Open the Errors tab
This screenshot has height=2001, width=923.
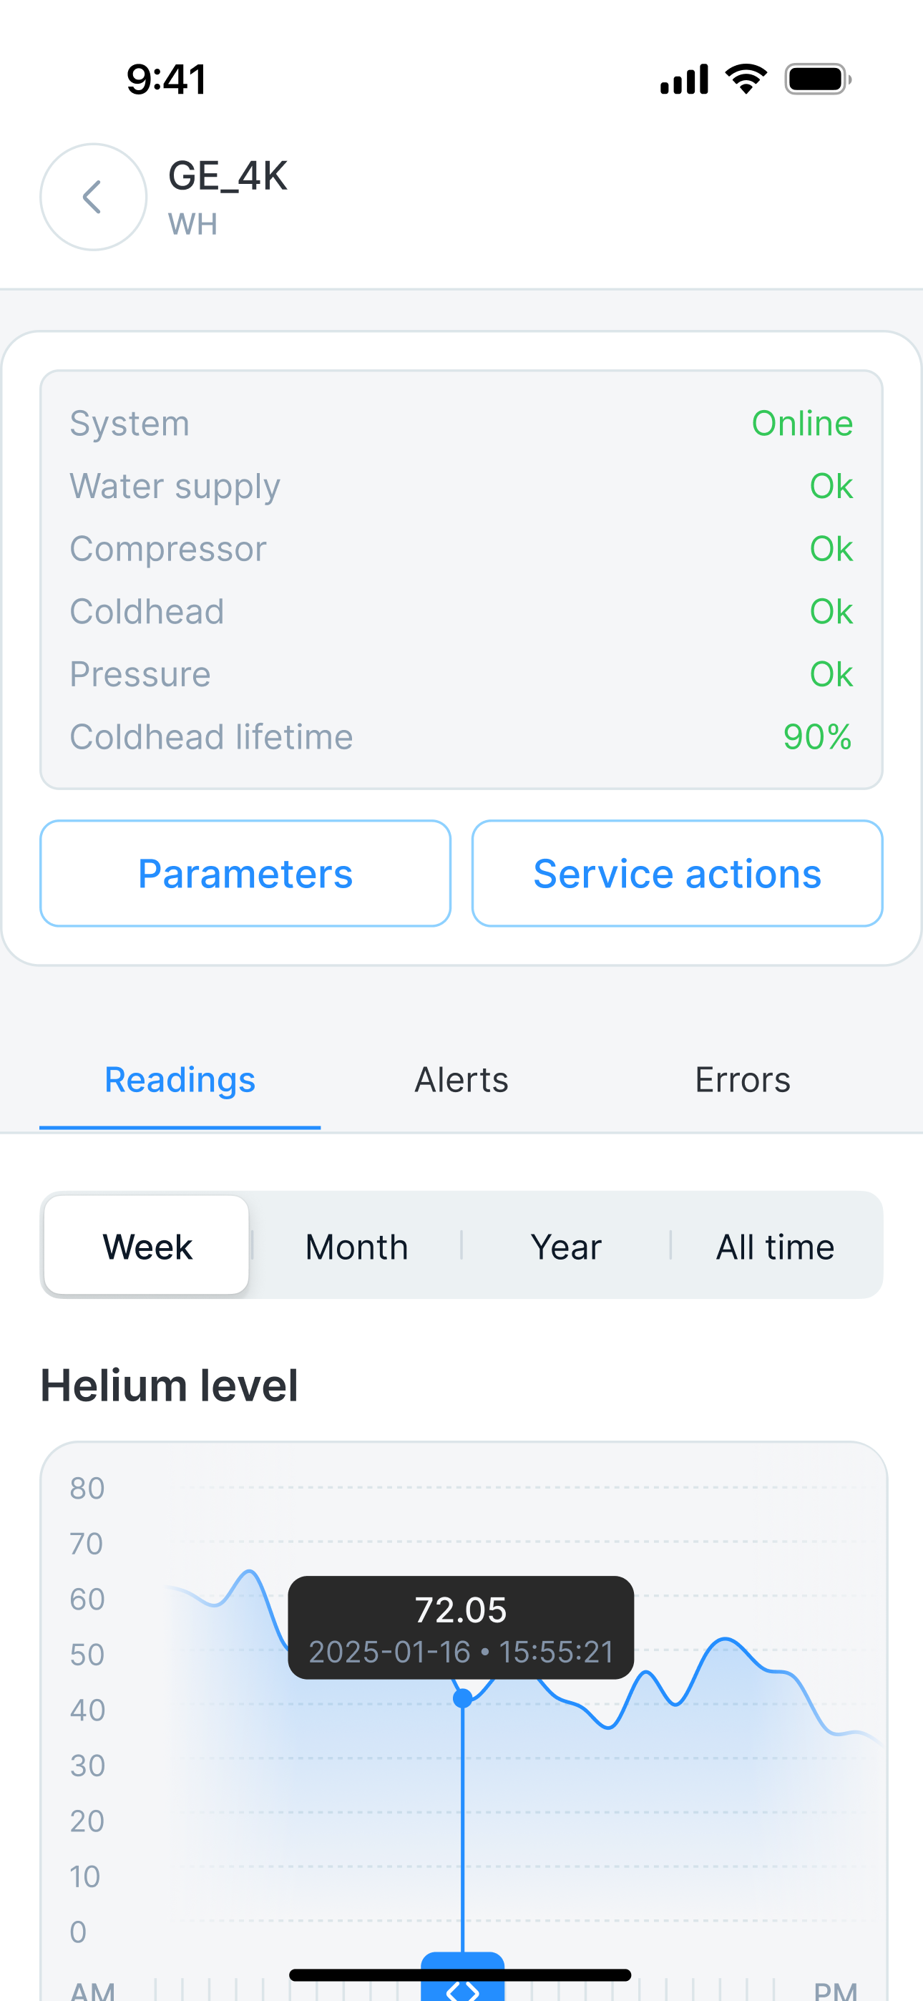pos(743,1080)
